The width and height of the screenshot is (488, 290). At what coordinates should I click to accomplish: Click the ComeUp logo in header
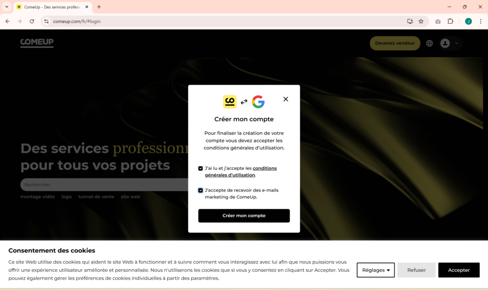tap(37, 43)
